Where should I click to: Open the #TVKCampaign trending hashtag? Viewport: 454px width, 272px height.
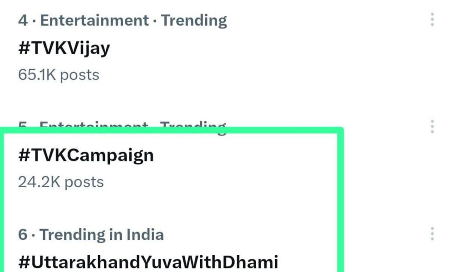coord(86,155)
